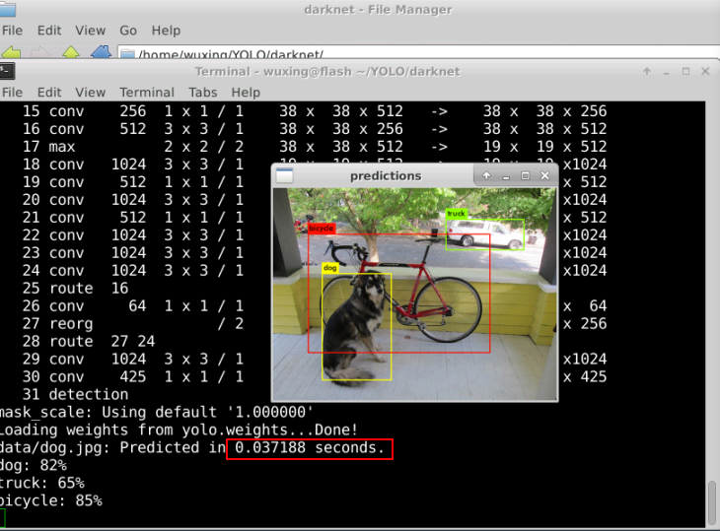Open File menu in File Manager window
Viewport: 720px width, 531px height.
(x=12, y=31)
